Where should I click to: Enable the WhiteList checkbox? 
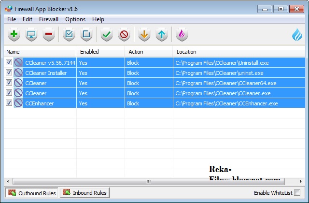(297, 192)
